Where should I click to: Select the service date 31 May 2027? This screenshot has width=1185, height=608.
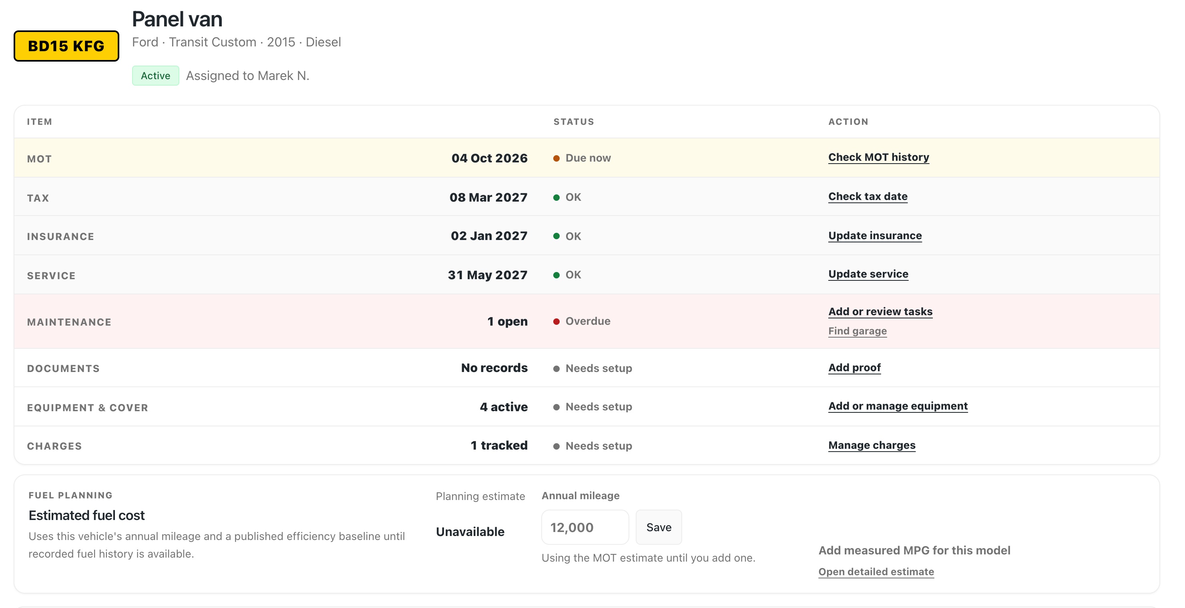click(488, 275)
